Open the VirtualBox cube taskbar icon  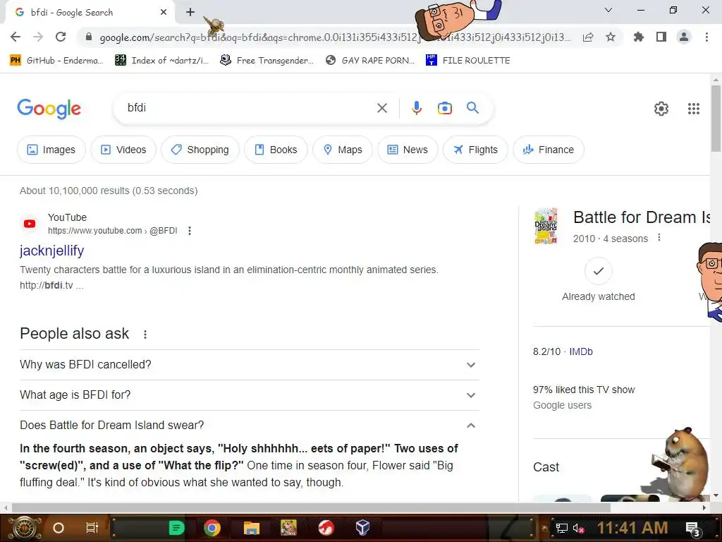point(362,527)
